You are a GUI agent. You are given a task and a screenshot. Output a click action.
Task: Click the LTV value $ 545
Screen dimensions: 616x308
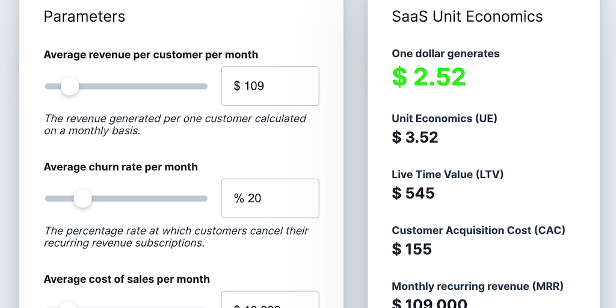(413, 193)
